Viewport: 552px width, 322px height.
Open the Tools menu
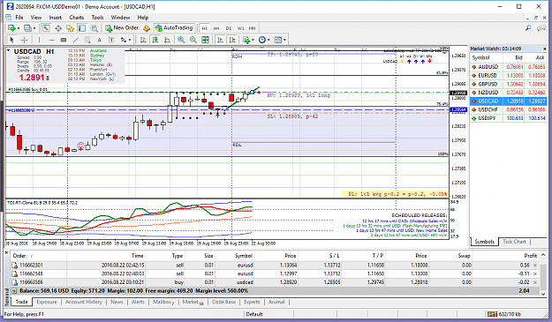click(97, 18)
